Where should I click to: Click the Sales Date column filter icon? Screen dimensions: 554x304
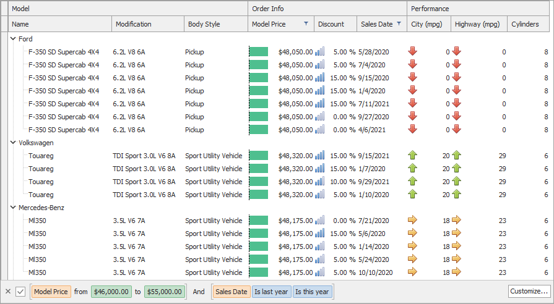[x=399, y=24]
